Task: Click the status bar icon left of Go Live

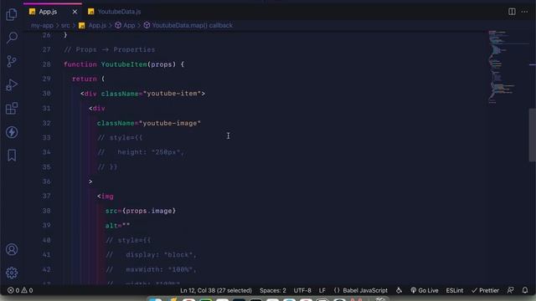Action: coord(399,290)
